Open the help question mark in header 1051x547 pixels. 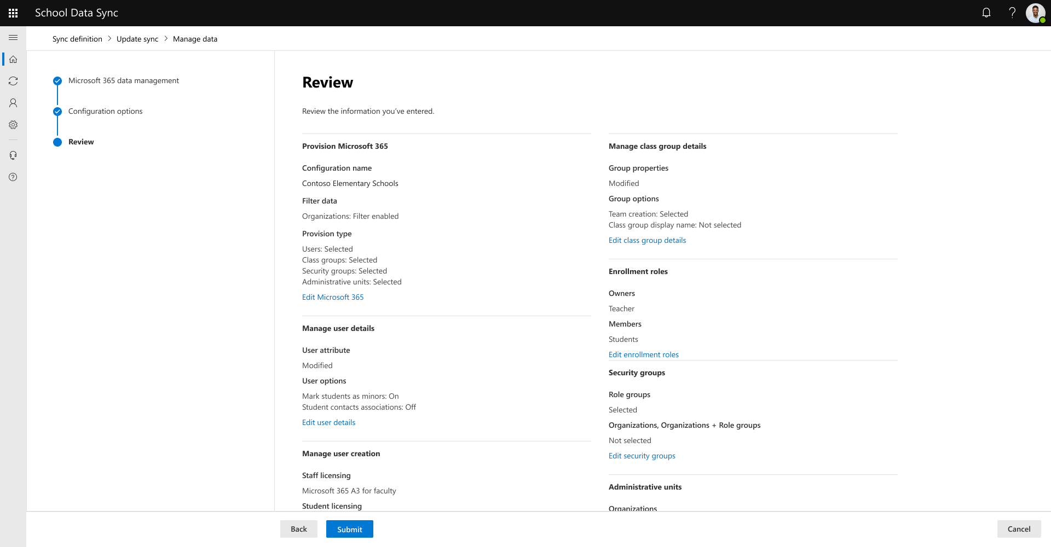click(1012, 13)
